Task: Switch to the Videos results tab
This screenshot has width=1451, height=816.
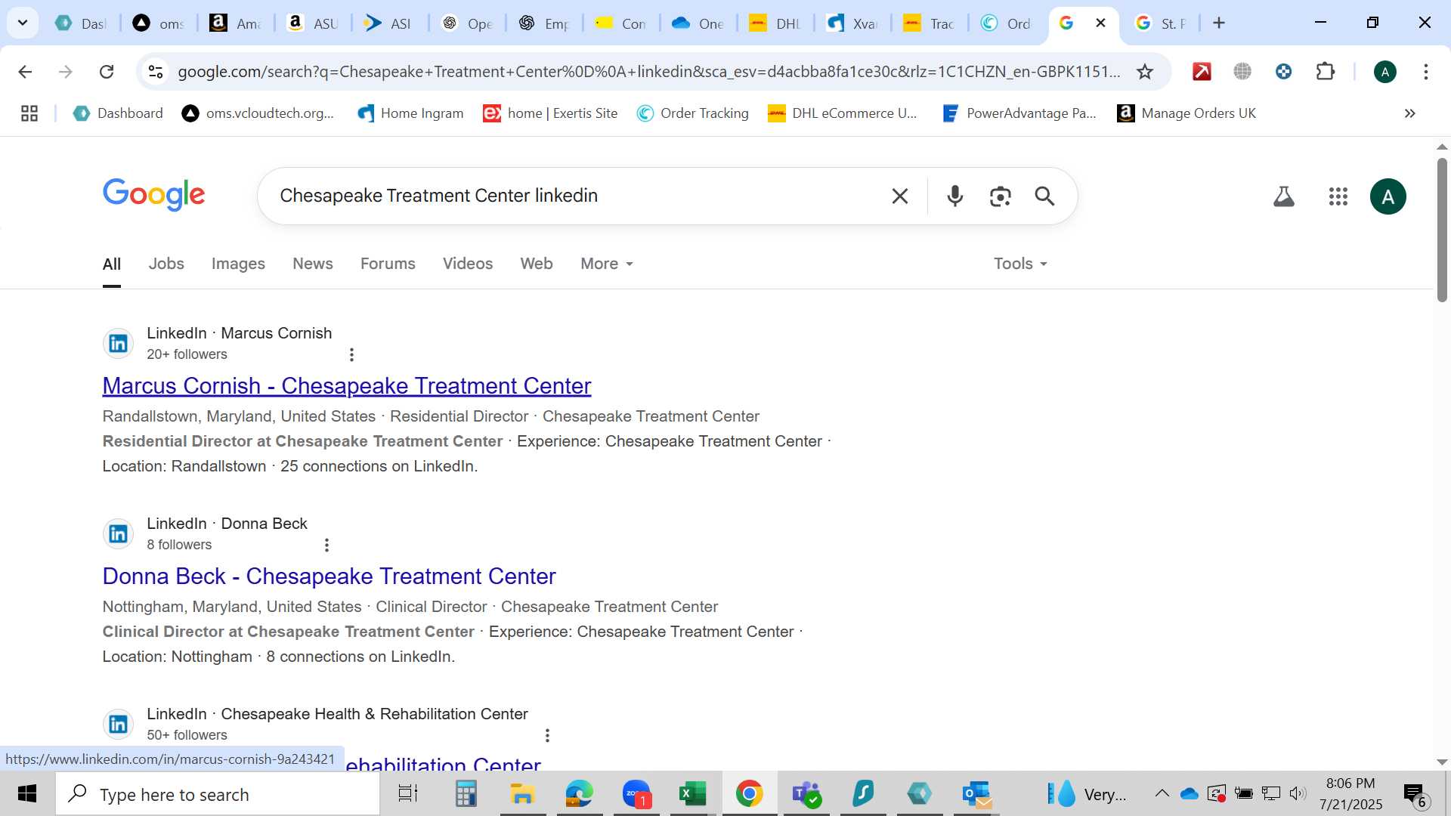Action: tap(468, 264)
